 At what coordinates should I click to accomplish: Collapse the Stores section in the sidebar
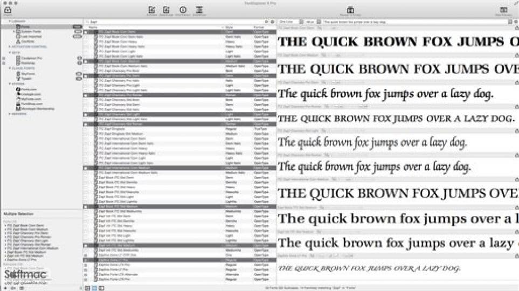pos(10,84)
